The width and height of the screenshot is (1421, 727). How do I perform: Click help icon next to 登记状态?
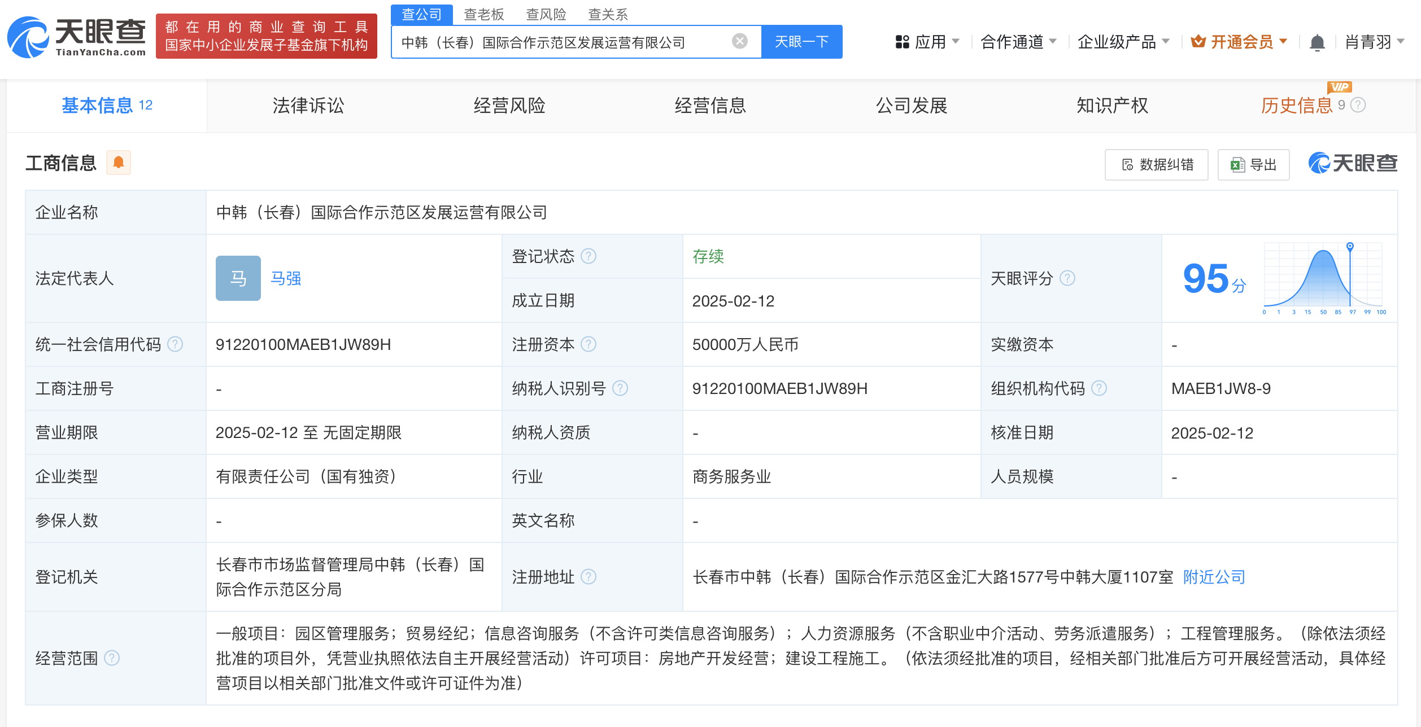coord(589,256)
